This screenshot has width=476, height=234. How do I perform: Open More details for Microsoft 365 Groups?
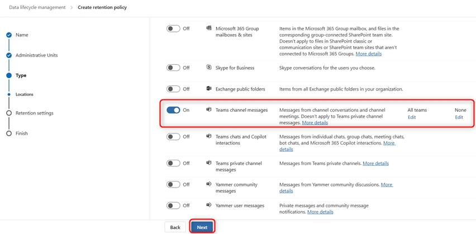click(x=369, y=54)
